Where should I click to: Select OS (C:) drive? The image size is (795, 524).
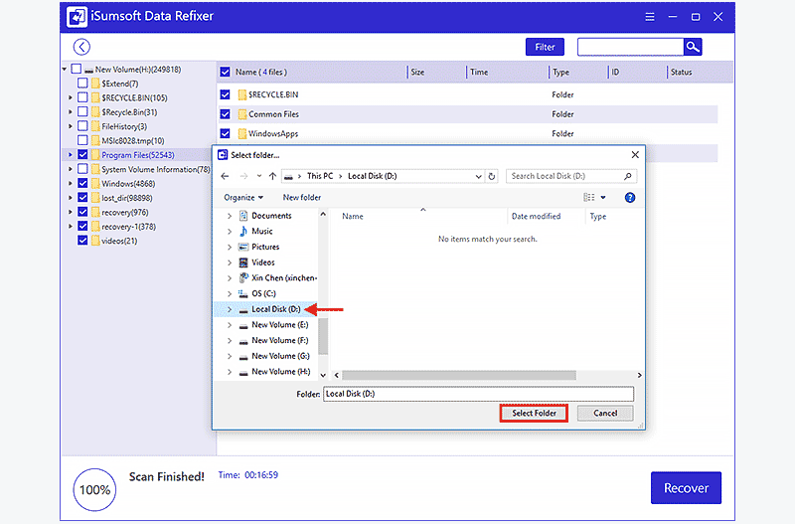[x=263, y=293]
